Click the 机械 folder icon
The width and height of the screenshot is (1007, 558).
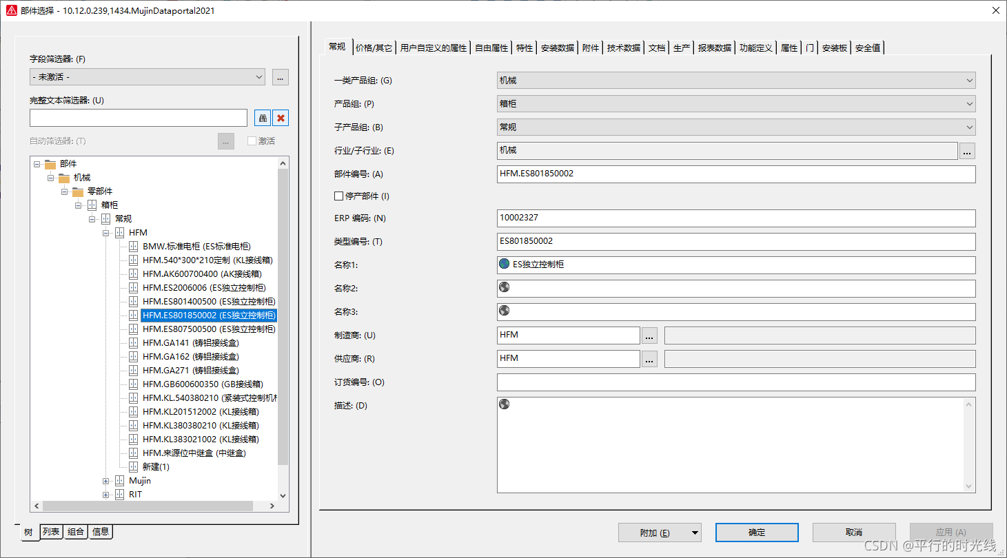click(64, 177)
